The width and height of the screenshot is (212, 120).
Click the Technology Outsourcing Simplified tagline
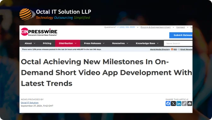click(x=63, y=18)
